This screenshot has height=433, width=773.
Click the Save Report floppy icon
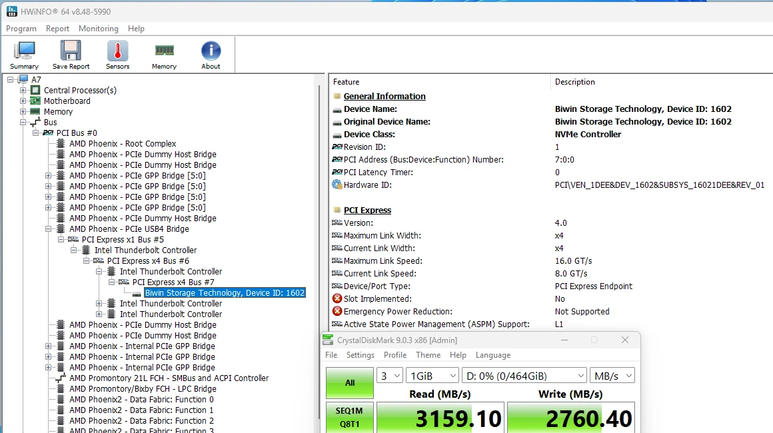point(71,50)
